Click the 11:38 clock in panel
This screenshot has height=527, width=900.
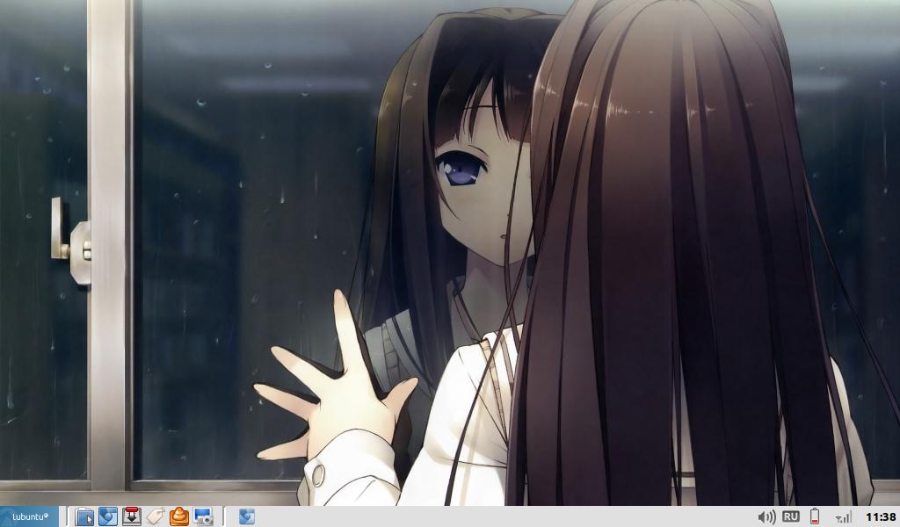[x=881, y=517]
